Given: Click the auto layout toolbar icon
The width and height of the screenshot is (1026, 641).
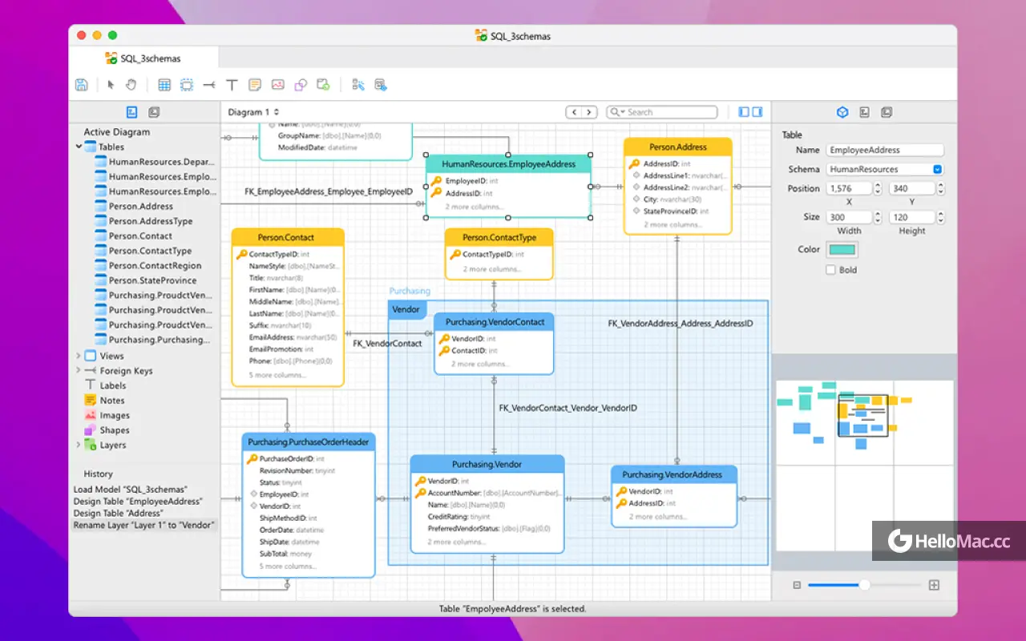Looking at the screenshot, I should coord(358,84).
